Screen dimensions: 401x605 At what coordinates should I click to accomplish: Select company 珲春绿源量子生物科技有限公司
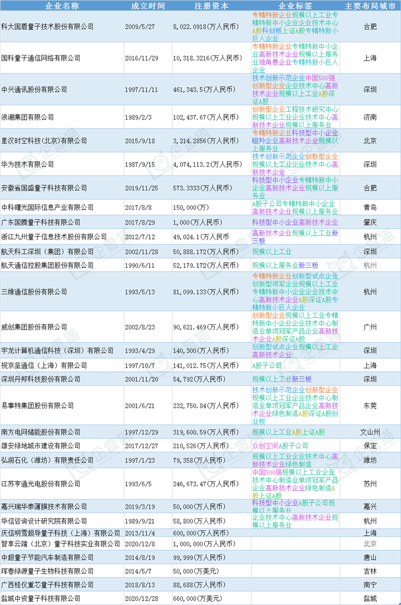pyautogui.click(x=47, y=571)
